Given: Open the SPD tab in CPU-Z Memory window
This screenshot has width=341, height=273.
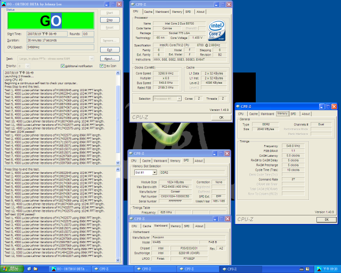Looking at the screenshot, I should pyautogui.click(x=294, y=114).
